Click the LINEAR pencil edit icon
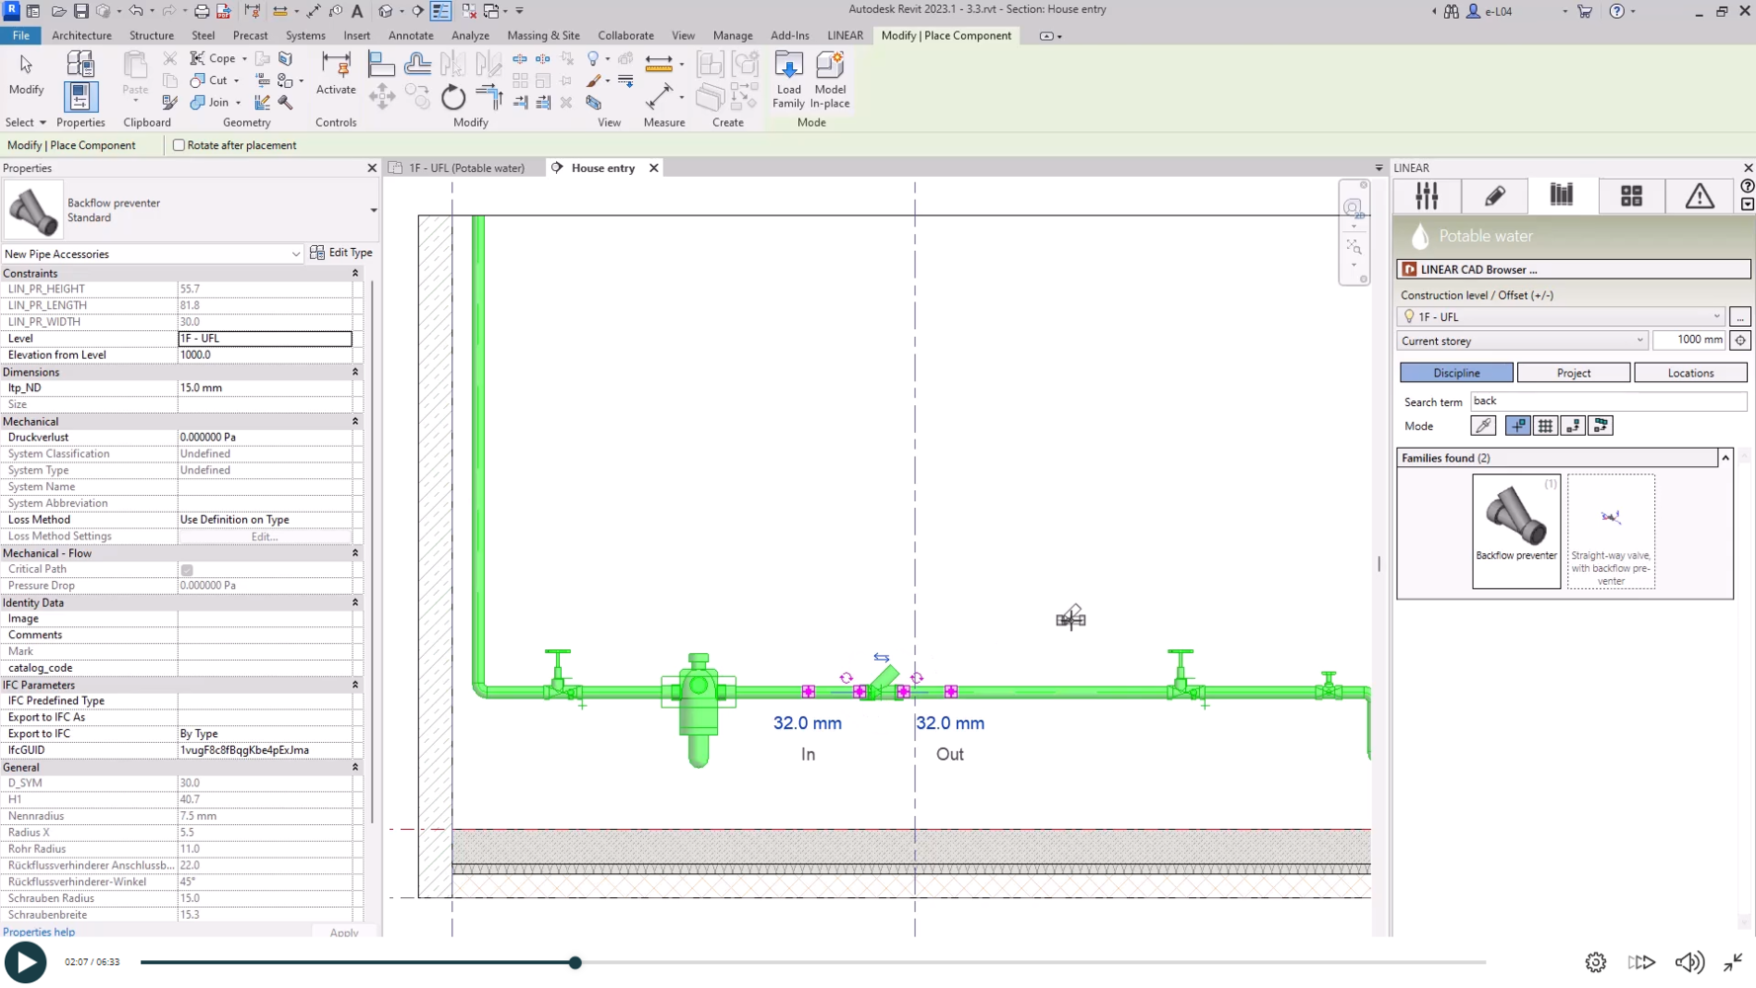 (x=1494, y=196)
